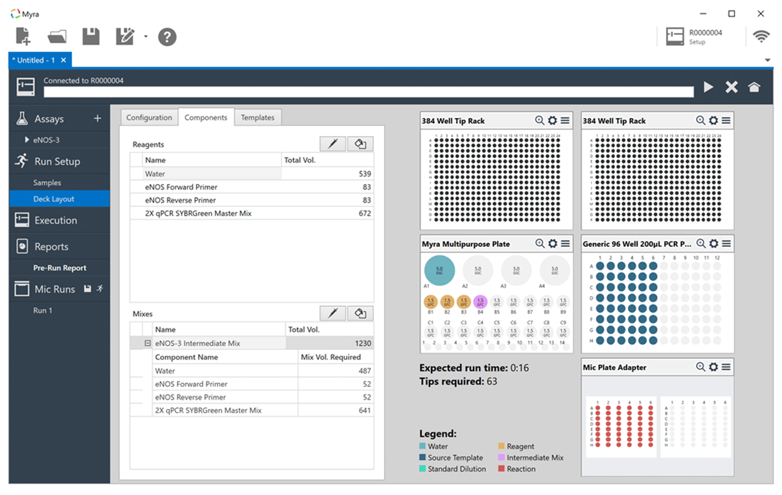
Task: Select Deck Layout in the sidebar
Action: coord(60,199)
